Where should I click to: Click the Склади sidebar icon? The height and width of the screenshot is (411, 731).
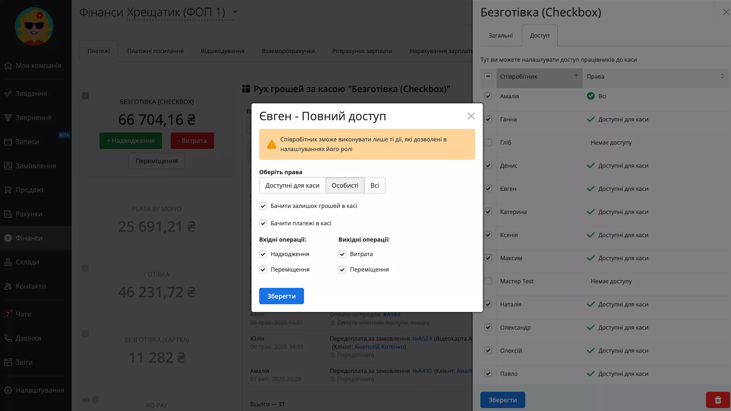click(x=8, y=262)
